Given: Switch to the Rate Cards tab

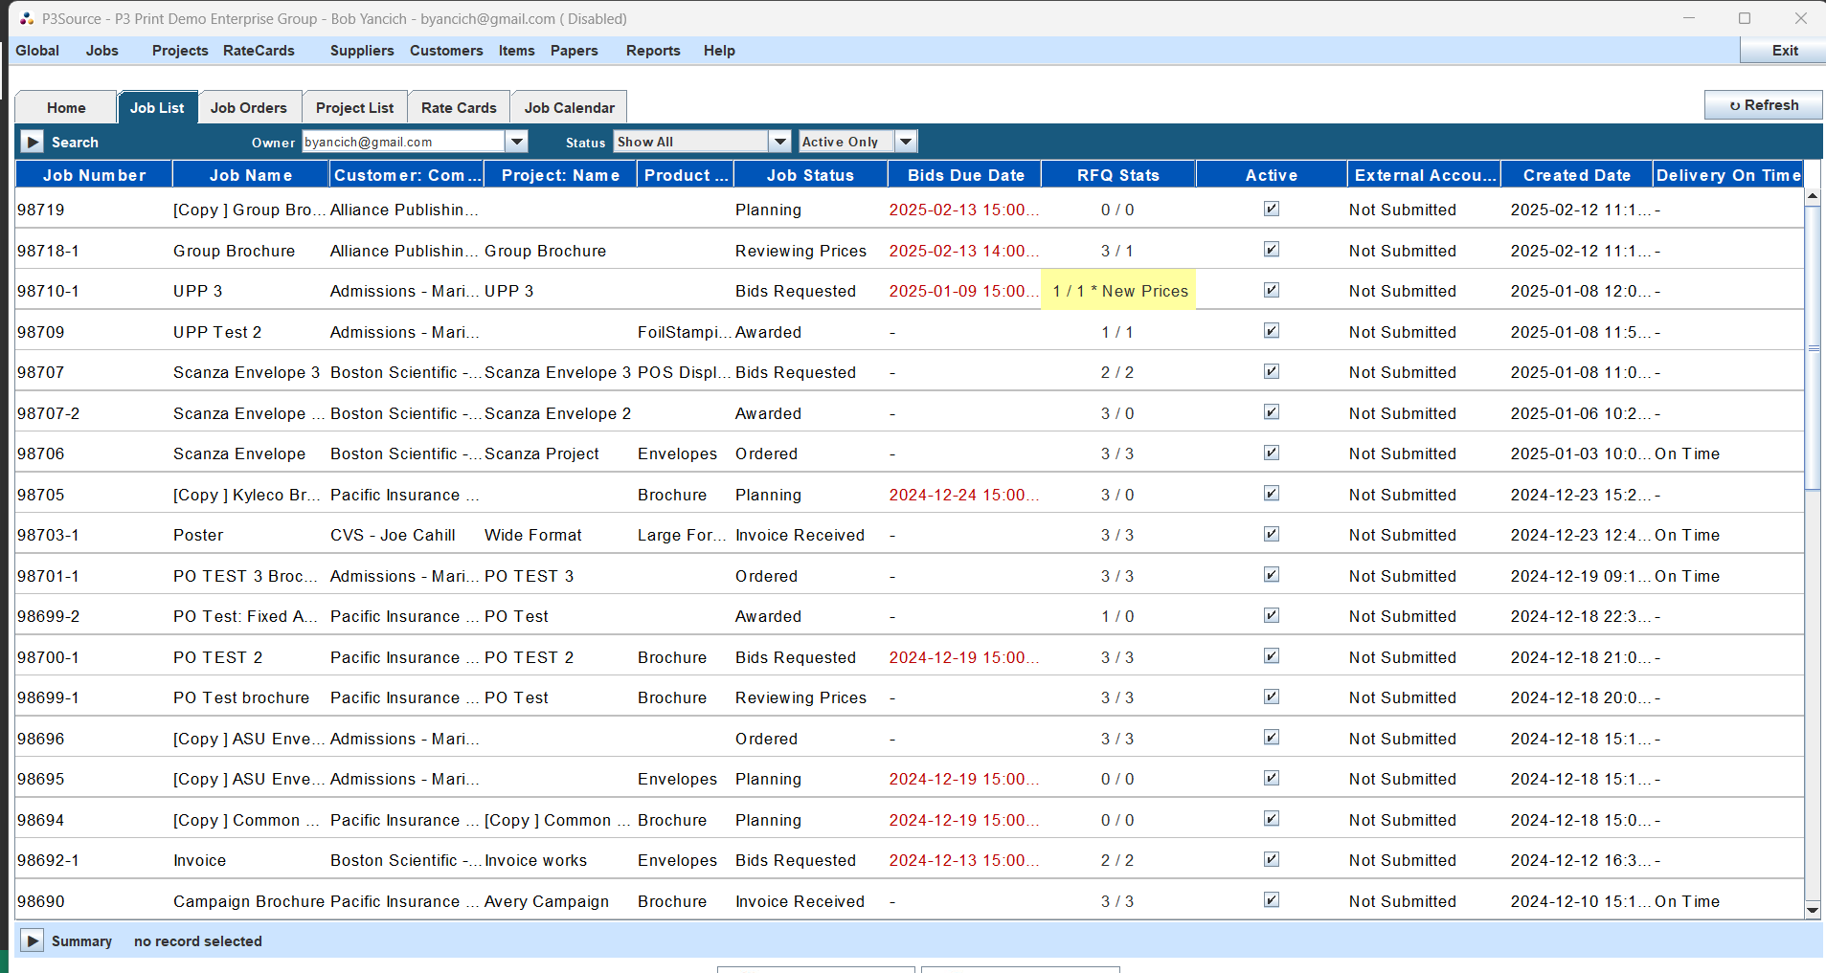Looking at the screenshot, I should click(x=458, y=107).
